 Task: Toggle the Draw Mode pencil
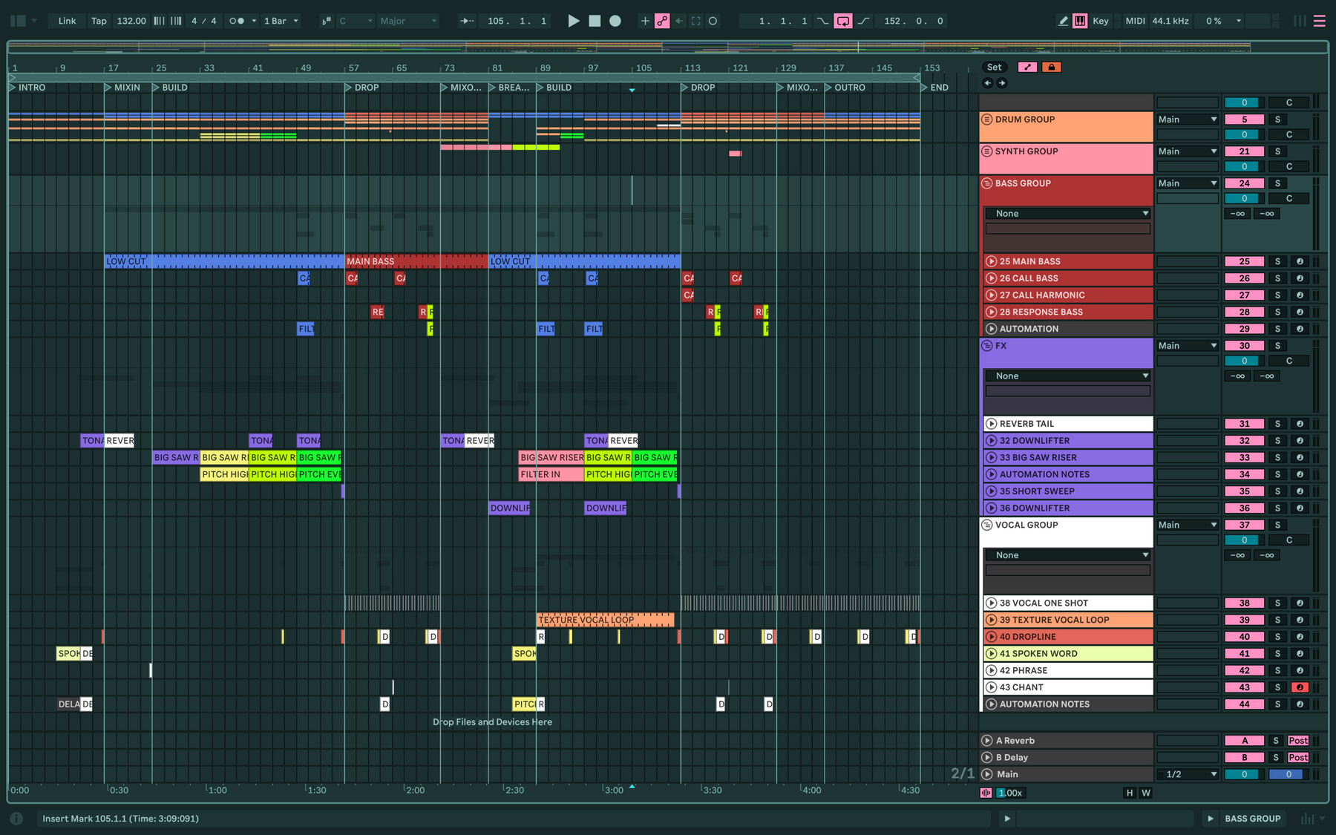click(1063, 21)
